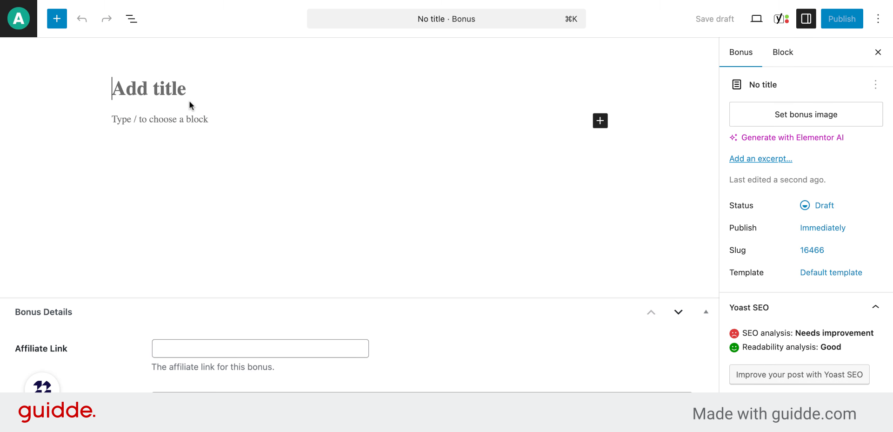Open the preview device view icon
893x432 pixels.
click(756, 19)
